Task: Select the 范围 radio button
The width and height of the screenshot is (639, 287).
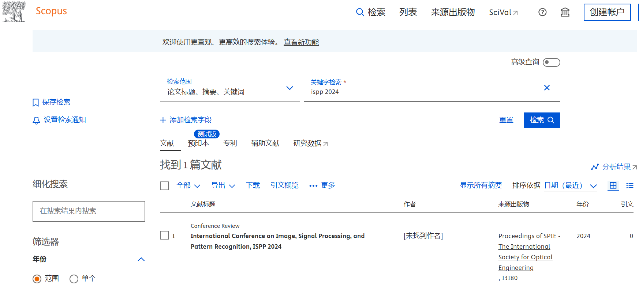Action: (x=37, y=279)
